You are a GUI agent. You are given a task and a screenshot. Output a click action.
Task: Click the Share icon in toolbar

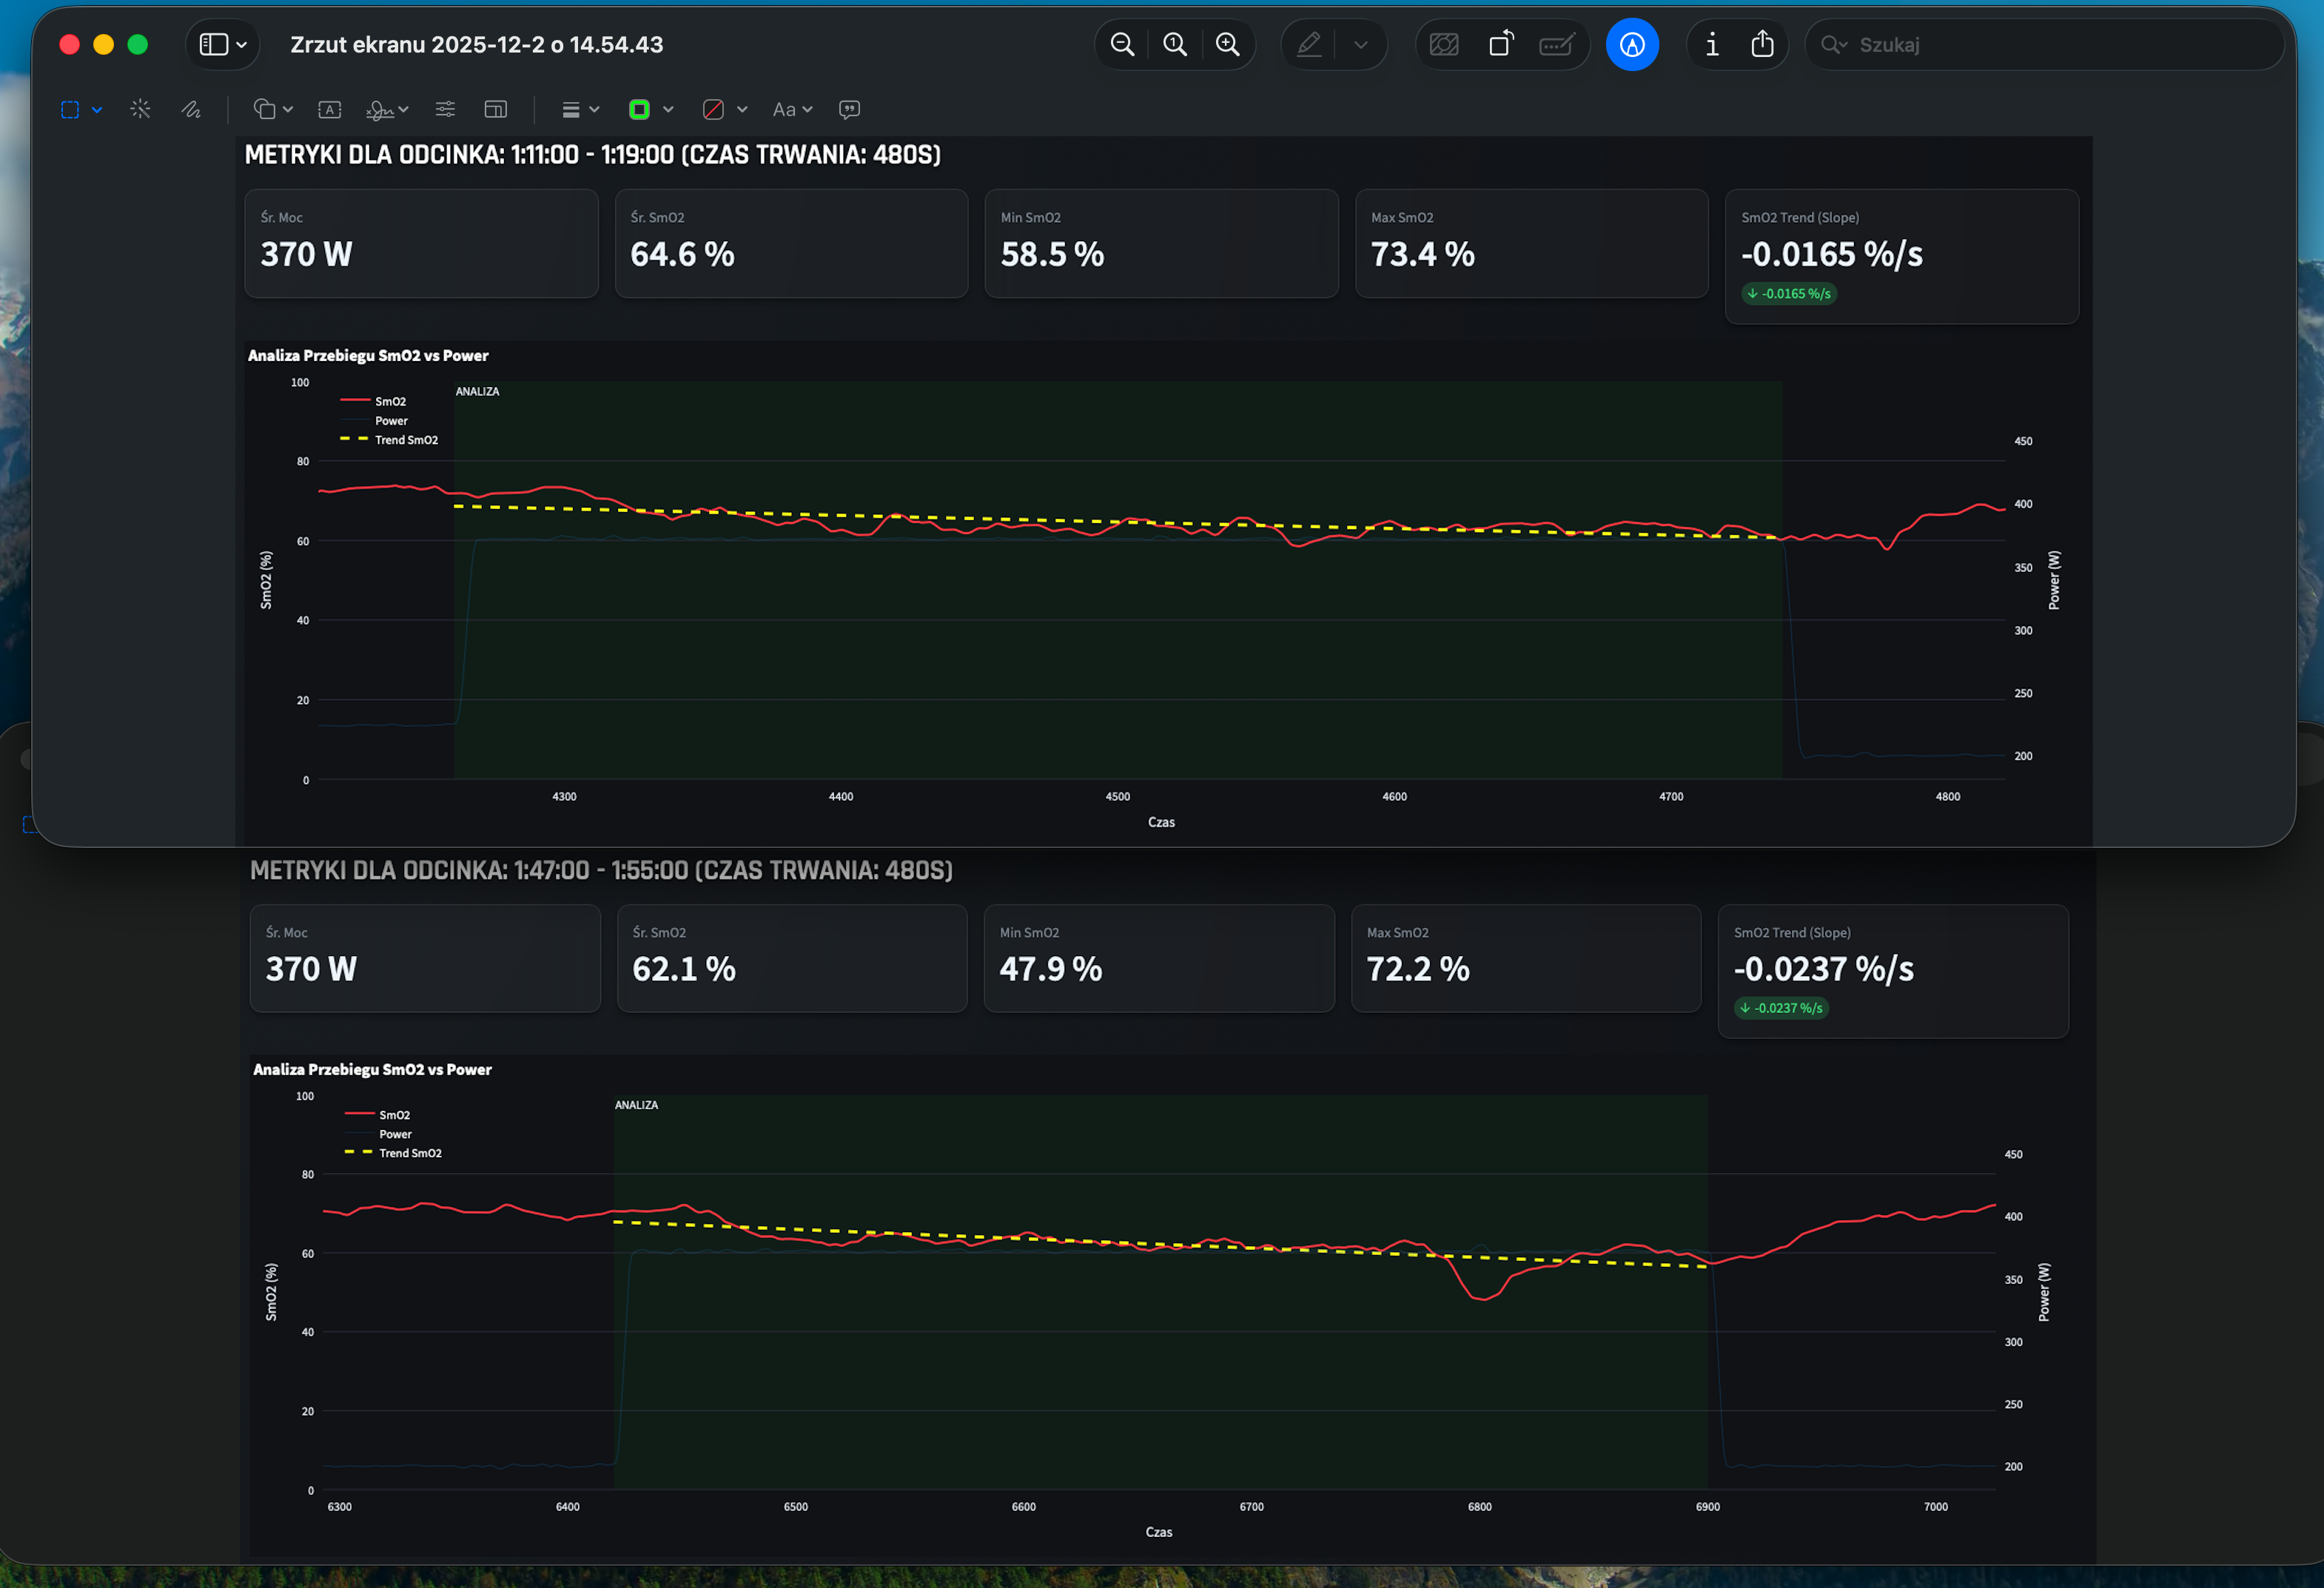point(1762,45)
